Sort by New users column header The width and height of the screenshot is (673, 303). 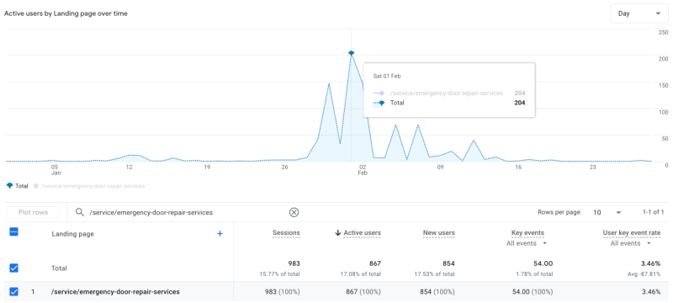pyautogui.click(x=438, y=233)
